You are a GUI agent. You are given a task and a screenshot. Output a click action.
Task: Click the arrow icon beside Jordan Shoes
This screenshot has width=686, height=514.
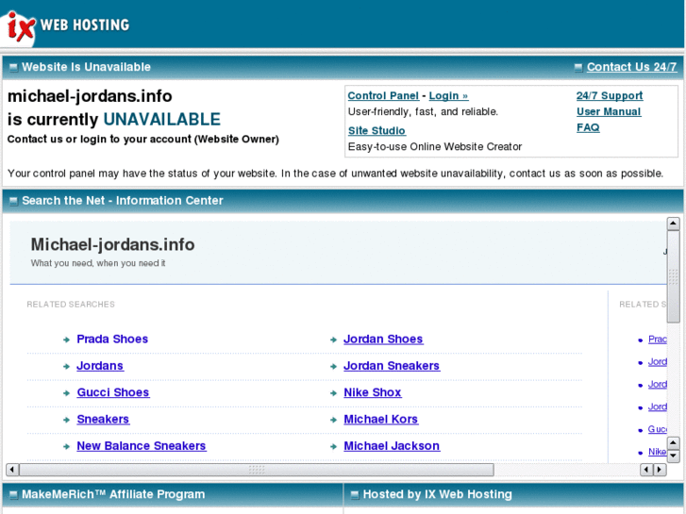333,340
